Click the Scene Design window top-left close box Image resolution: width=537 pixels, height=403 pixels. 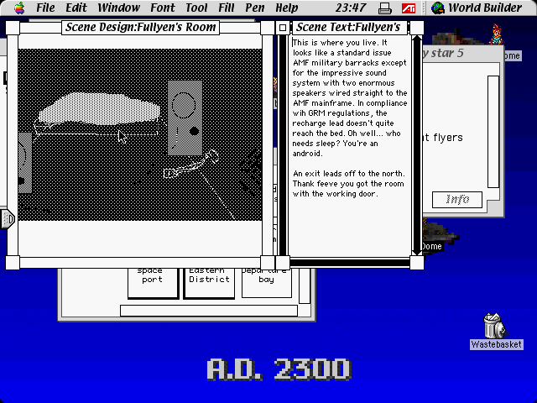tap(13, 28)
